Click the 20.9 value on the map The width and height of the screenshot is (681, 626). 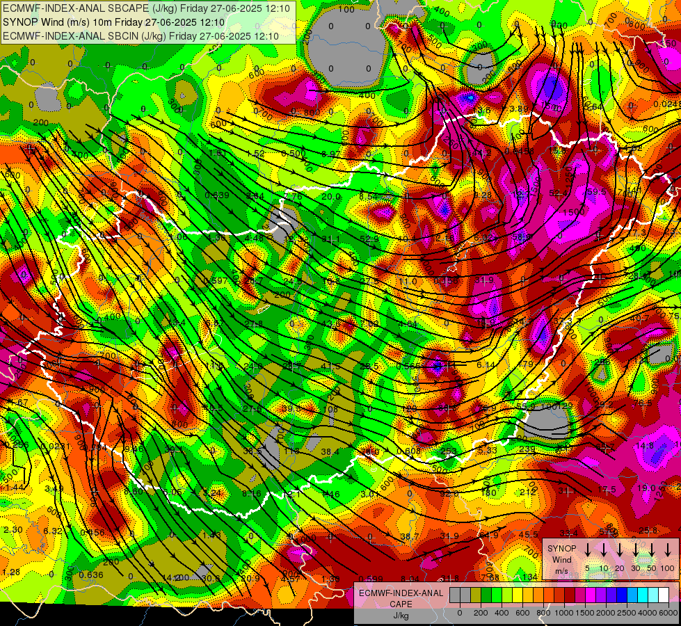(x=250, y=578)
